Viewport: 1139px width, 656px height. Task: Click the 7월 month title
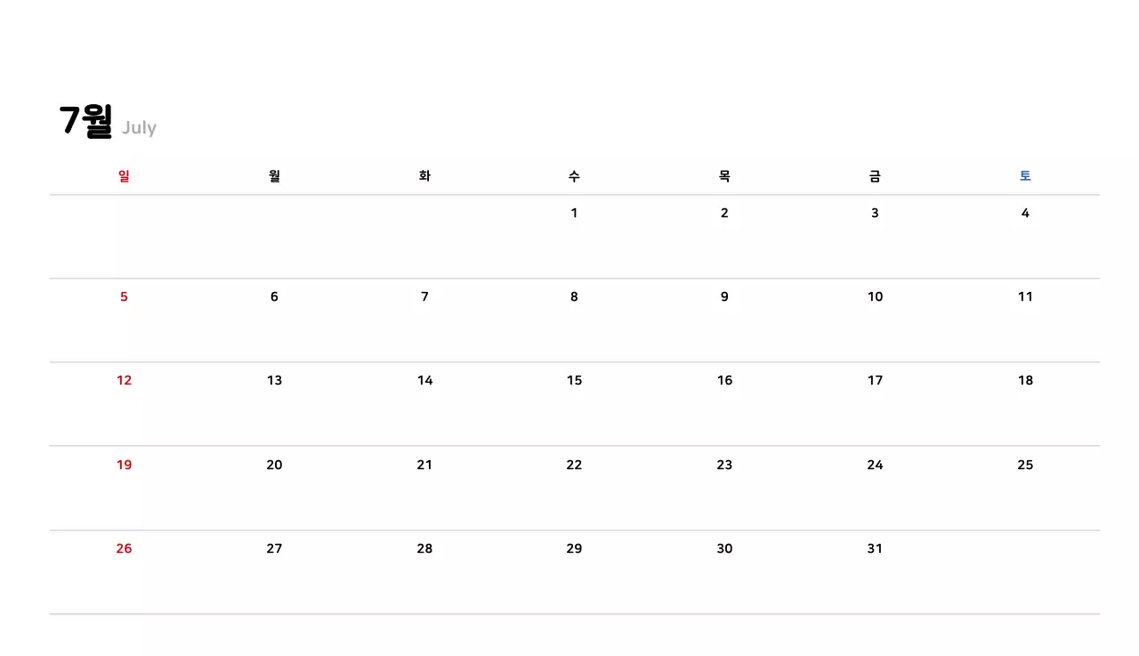(86, 120)
